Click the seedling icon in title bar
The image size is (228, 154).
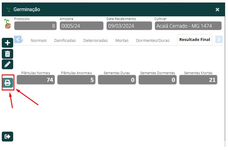(x=9, y=9)
